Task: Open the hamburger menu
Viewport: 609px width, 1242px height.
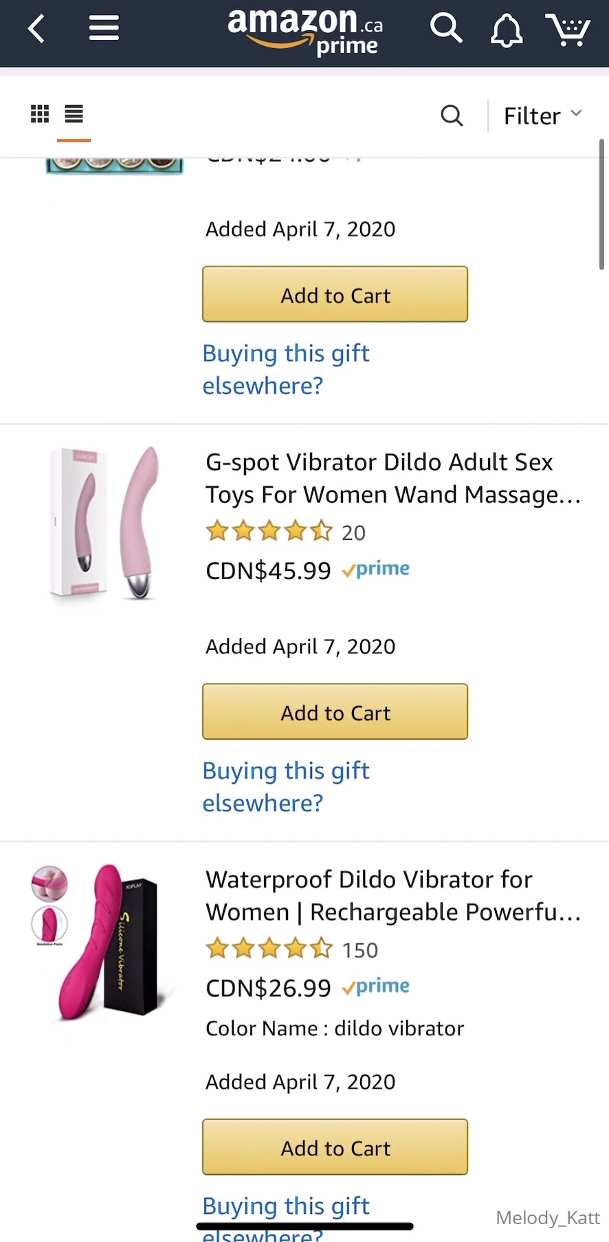Action: [104, 29]
